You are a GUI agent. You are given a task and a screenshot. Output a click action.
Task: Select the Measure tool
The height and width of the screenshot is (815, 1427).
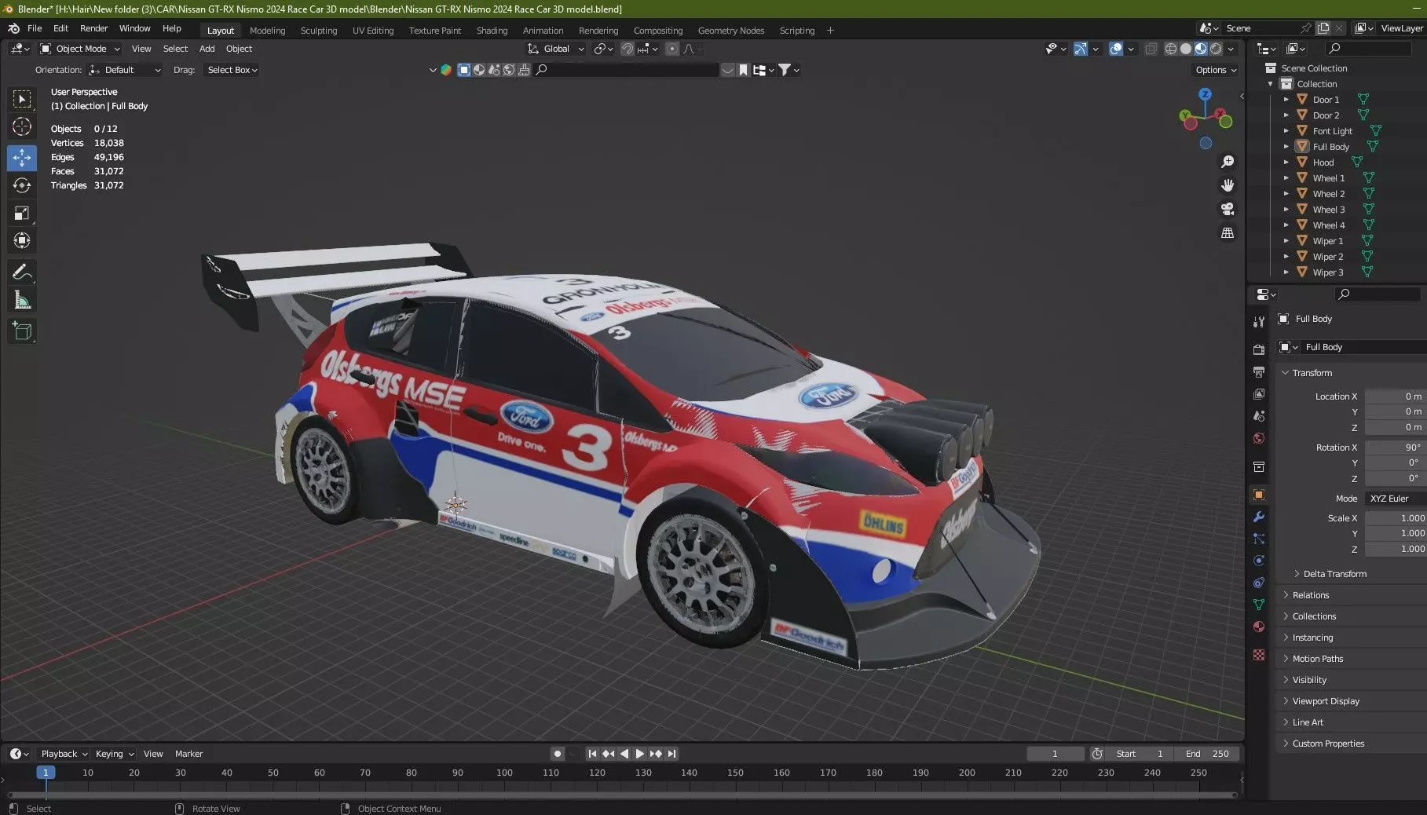[22, 300]
